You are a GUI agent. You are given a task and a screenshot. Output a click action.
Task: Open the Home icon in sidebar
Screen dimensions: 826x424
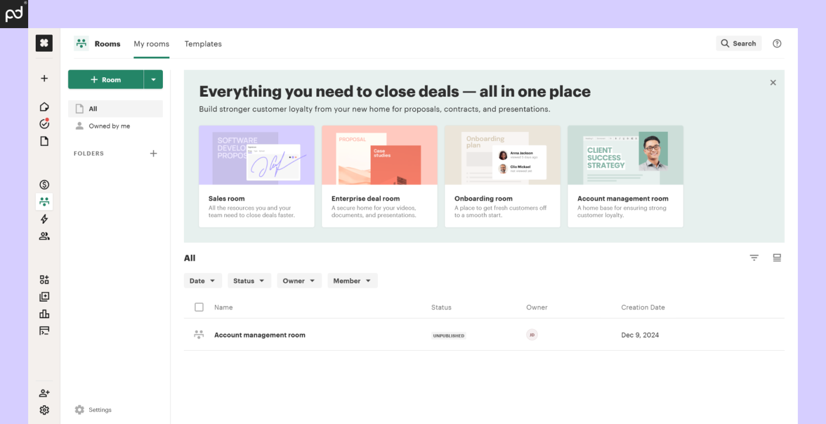(x=44, y=107)
